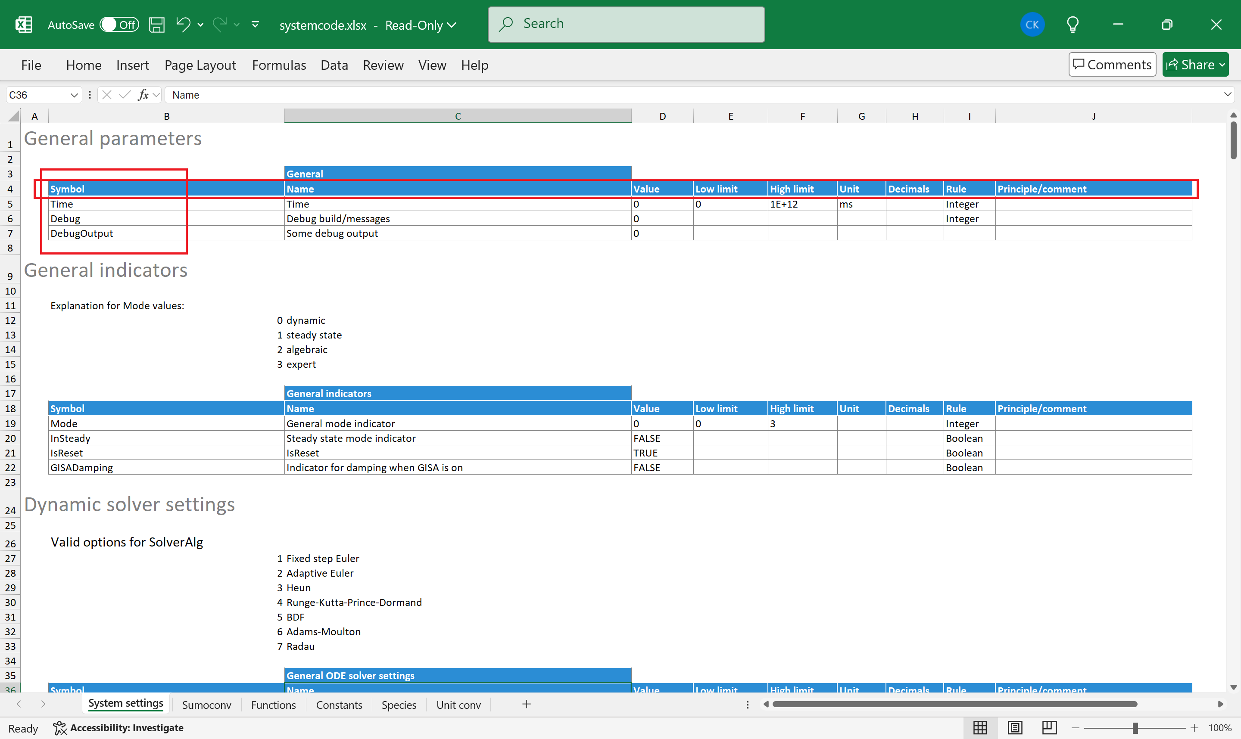Switch to the Constants sheet tab

coord(339,705)
